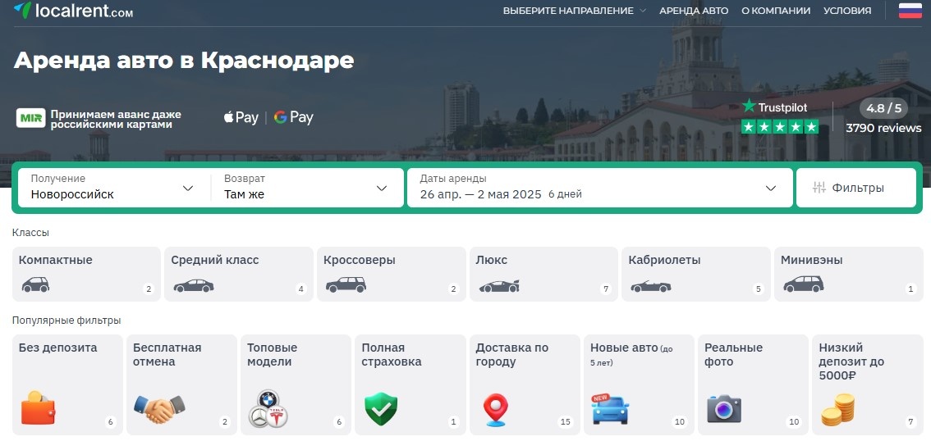Click the 6 дней duration text
This screenshot has height=441, width=931.
(x=565, y=194)
